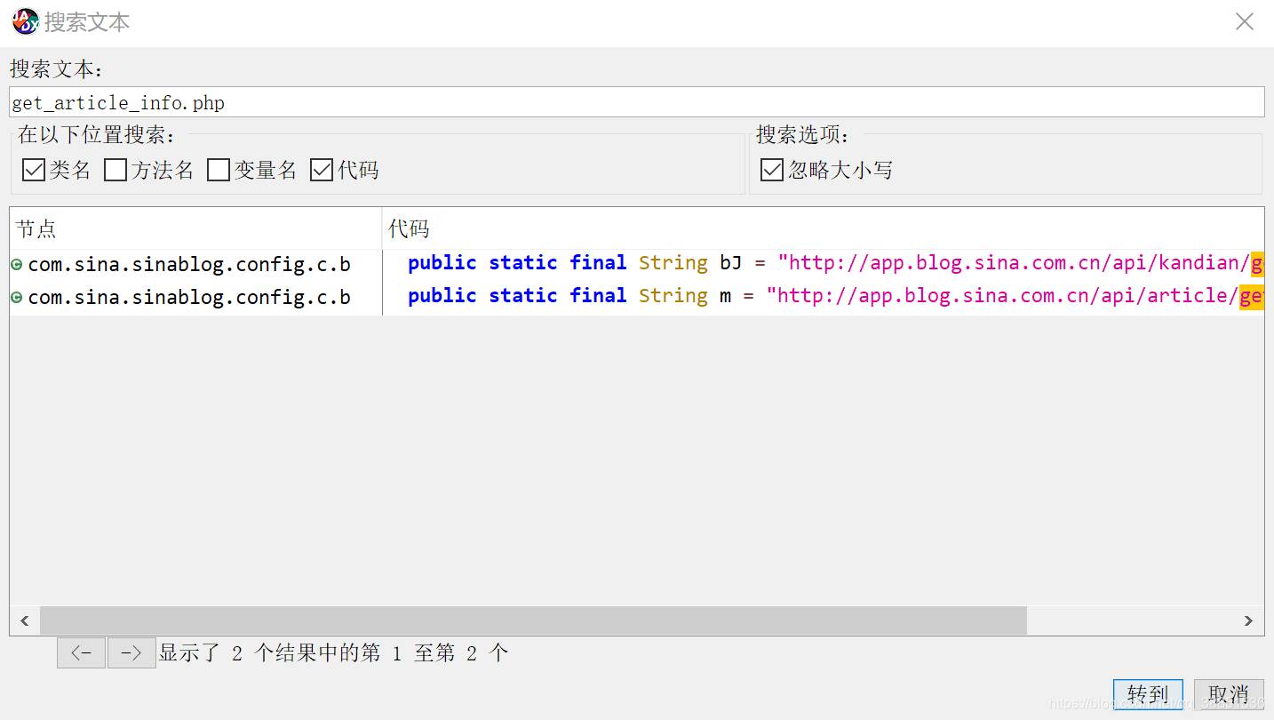This screenshot has width=1274, height=720.
Task: Close the 搜索文本 dialog
Action: coord(1244,21)
